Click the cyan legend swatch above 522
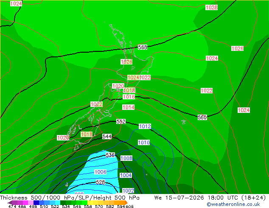Viewport: 269px width, 208px height. click(x=57, y=202)
